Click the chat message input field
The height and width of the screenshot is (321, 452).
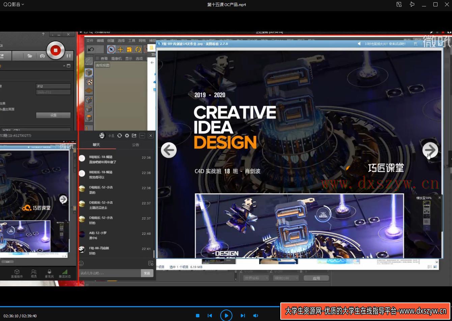(x=110, y=273)
